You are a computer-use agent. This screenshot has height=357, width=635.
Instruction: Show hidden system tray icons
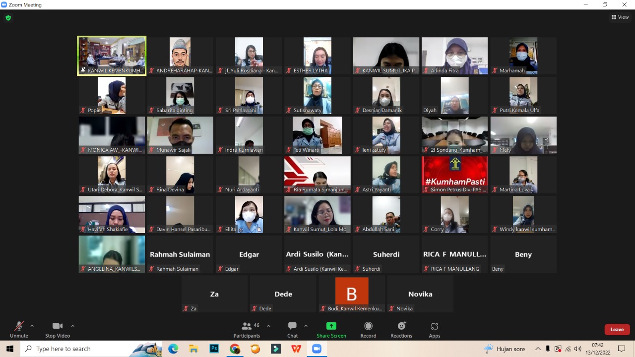click(538, 349)
